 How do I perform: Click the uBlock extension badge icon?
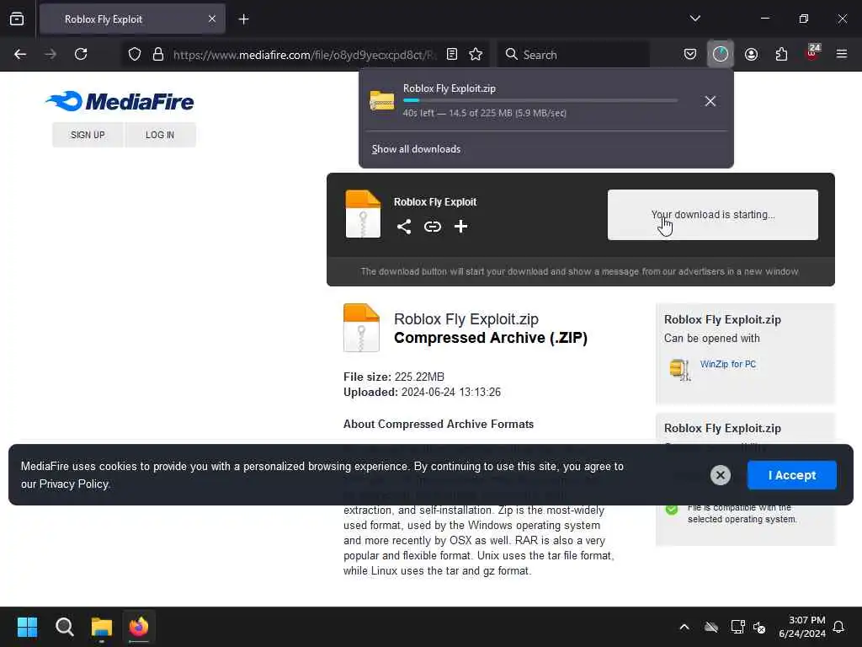click(812, 53)
